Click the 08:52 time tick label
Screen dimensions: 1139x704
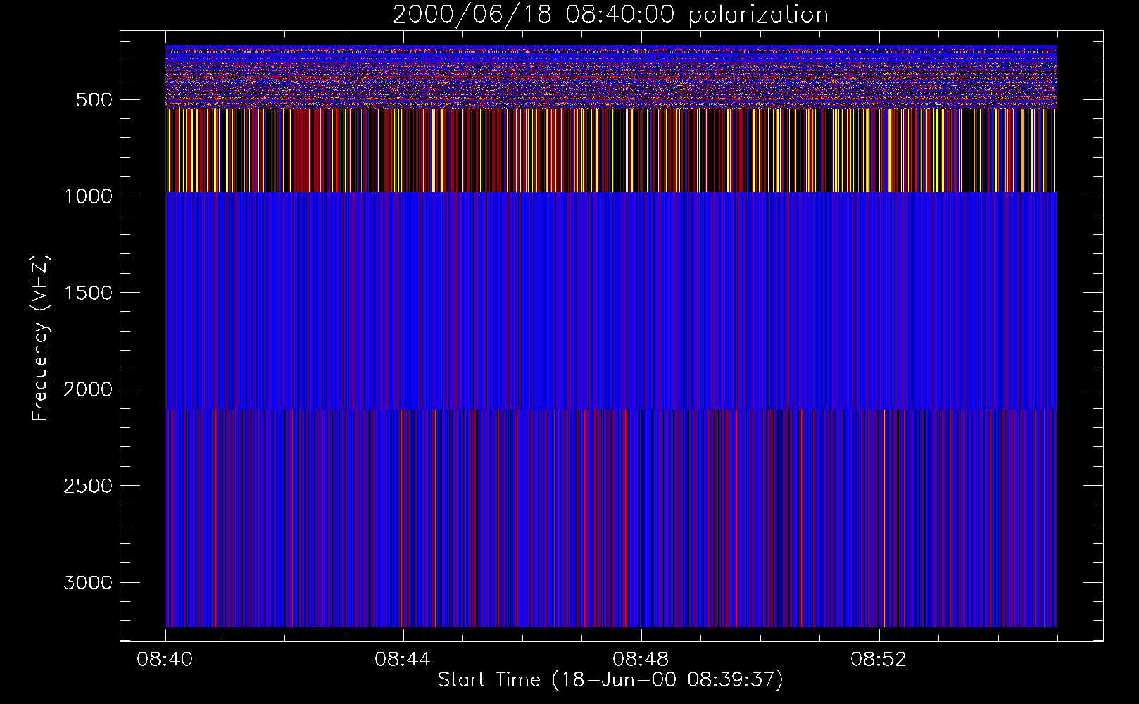[x=879, y=660]
